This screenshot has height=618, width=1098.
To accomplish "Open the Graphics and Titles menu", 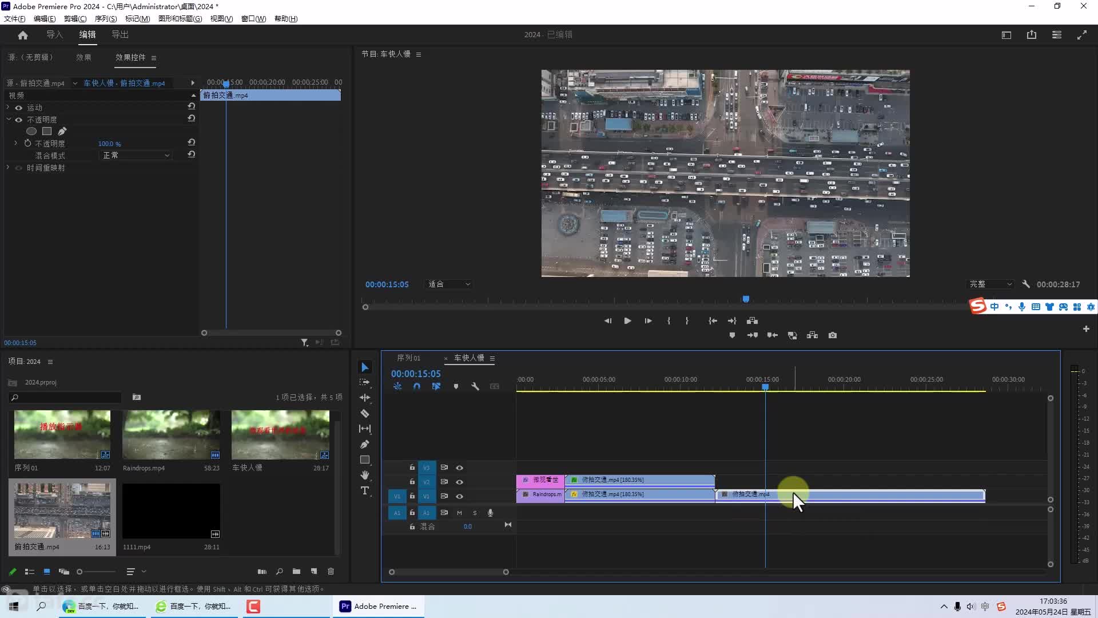I will [180, 19].
